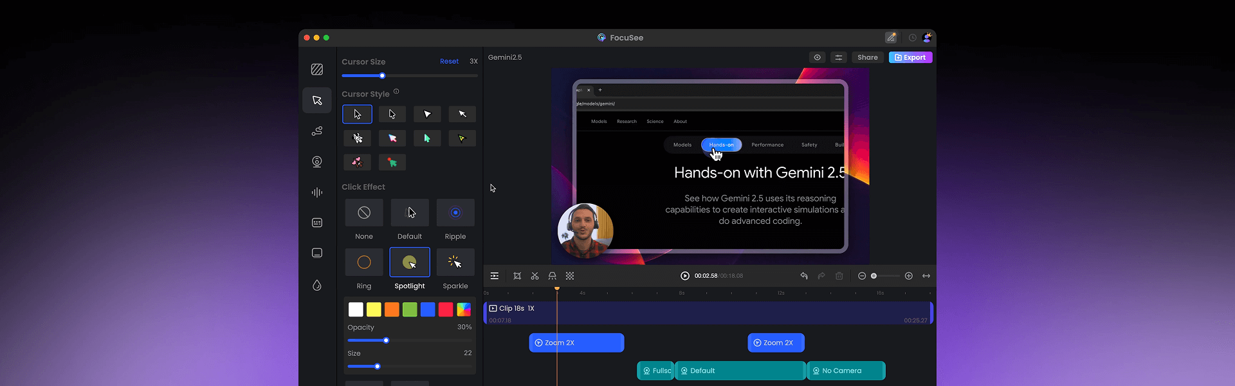Redo the last action
The image size is (1235, 386).
[821, 276]
